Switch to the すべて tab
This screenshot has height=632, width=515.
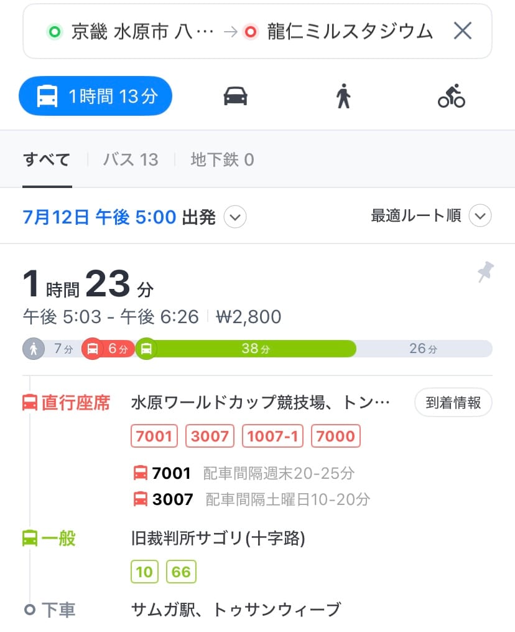(47, 160)
